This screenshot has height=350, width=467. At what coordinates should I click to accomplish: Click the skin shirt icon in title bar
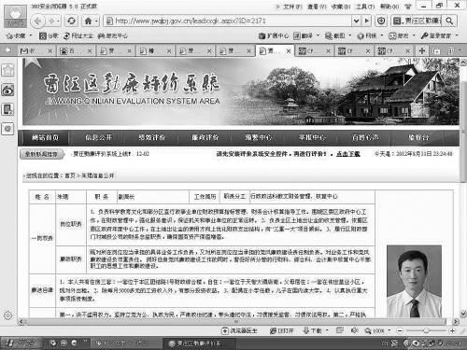click(407, 6)
